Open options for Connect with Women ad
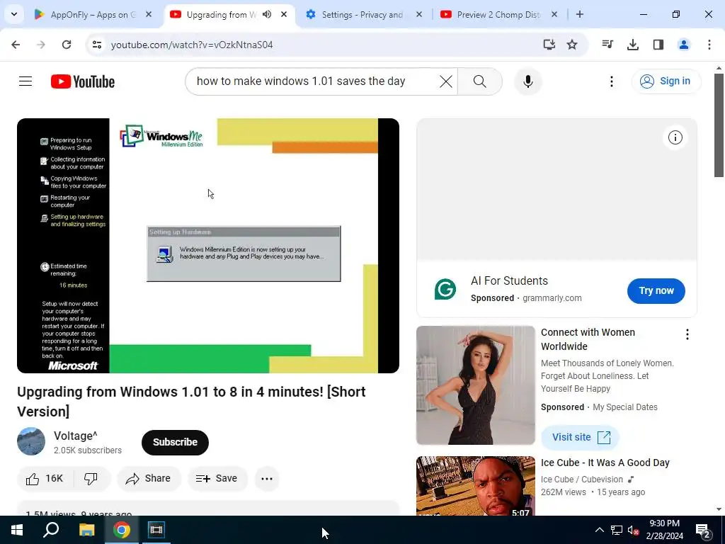This screenshot has width=725, height=544. coord(687,334)
